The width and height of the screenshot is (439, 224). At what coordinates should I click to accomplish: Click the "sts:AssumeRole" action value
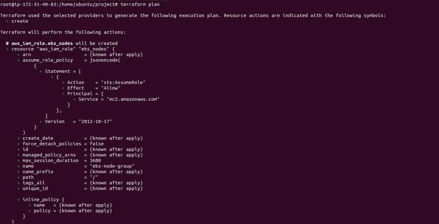point(123,82)
